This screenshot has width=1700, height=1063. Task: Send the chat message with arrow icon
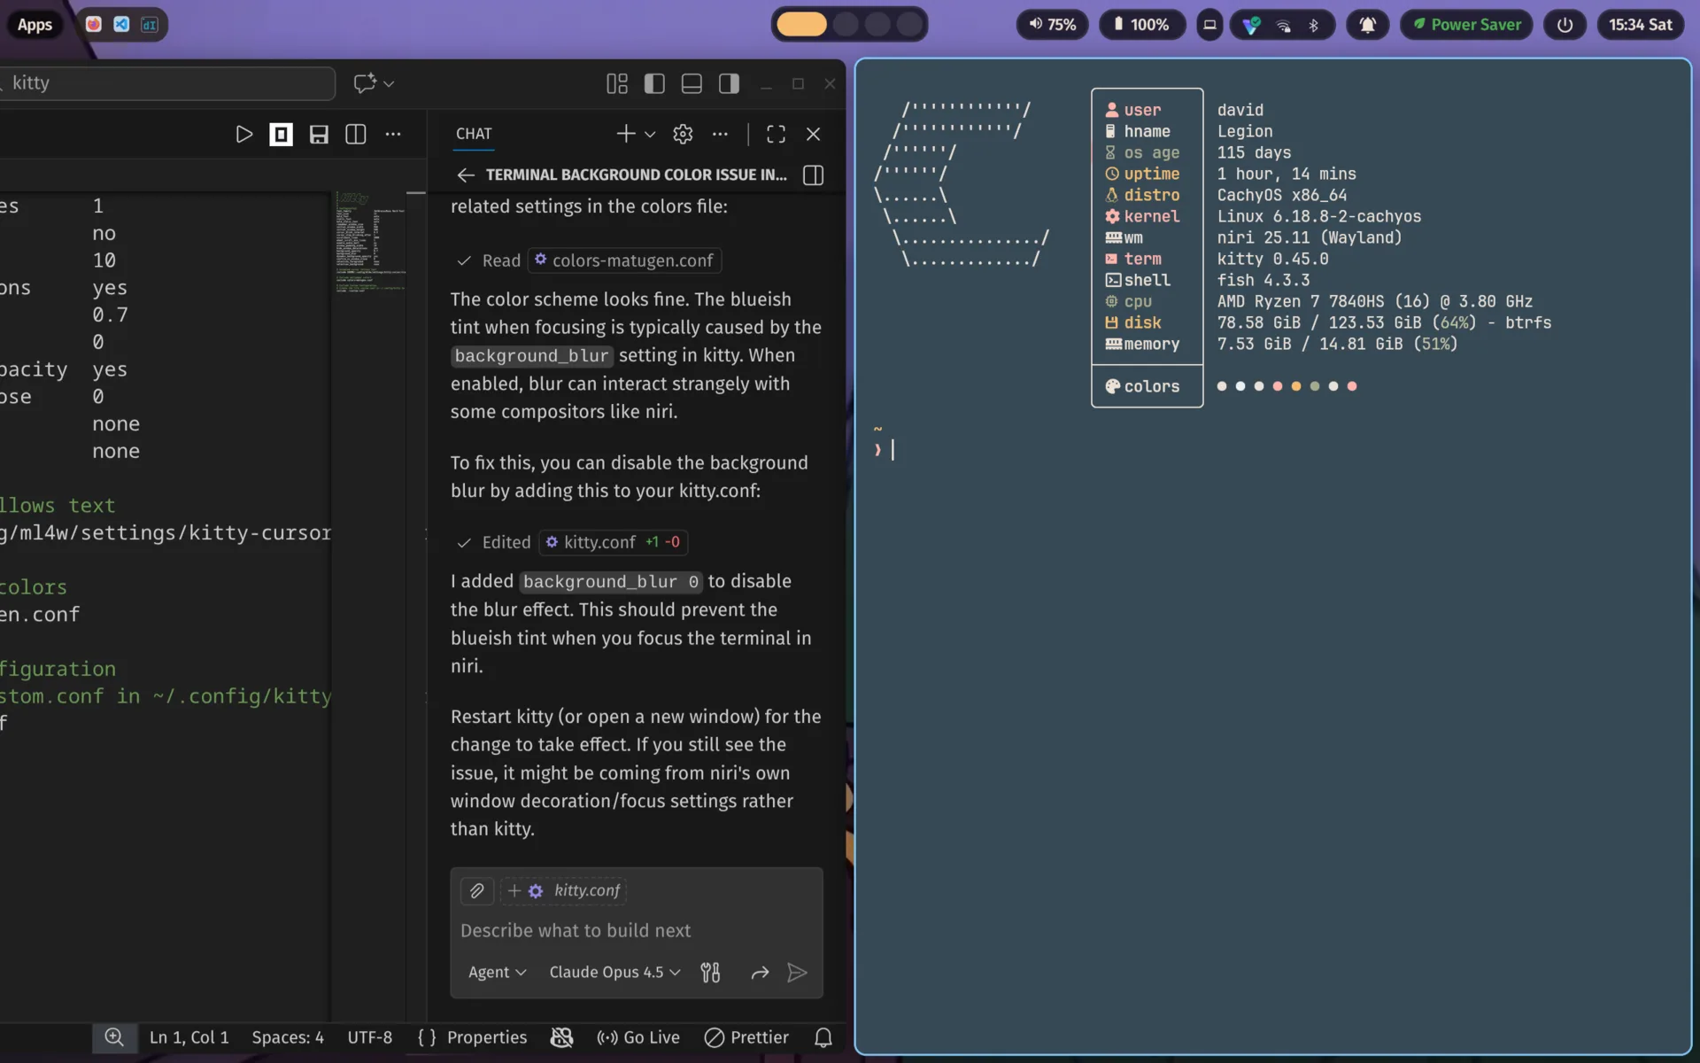[x=797, y=973]
